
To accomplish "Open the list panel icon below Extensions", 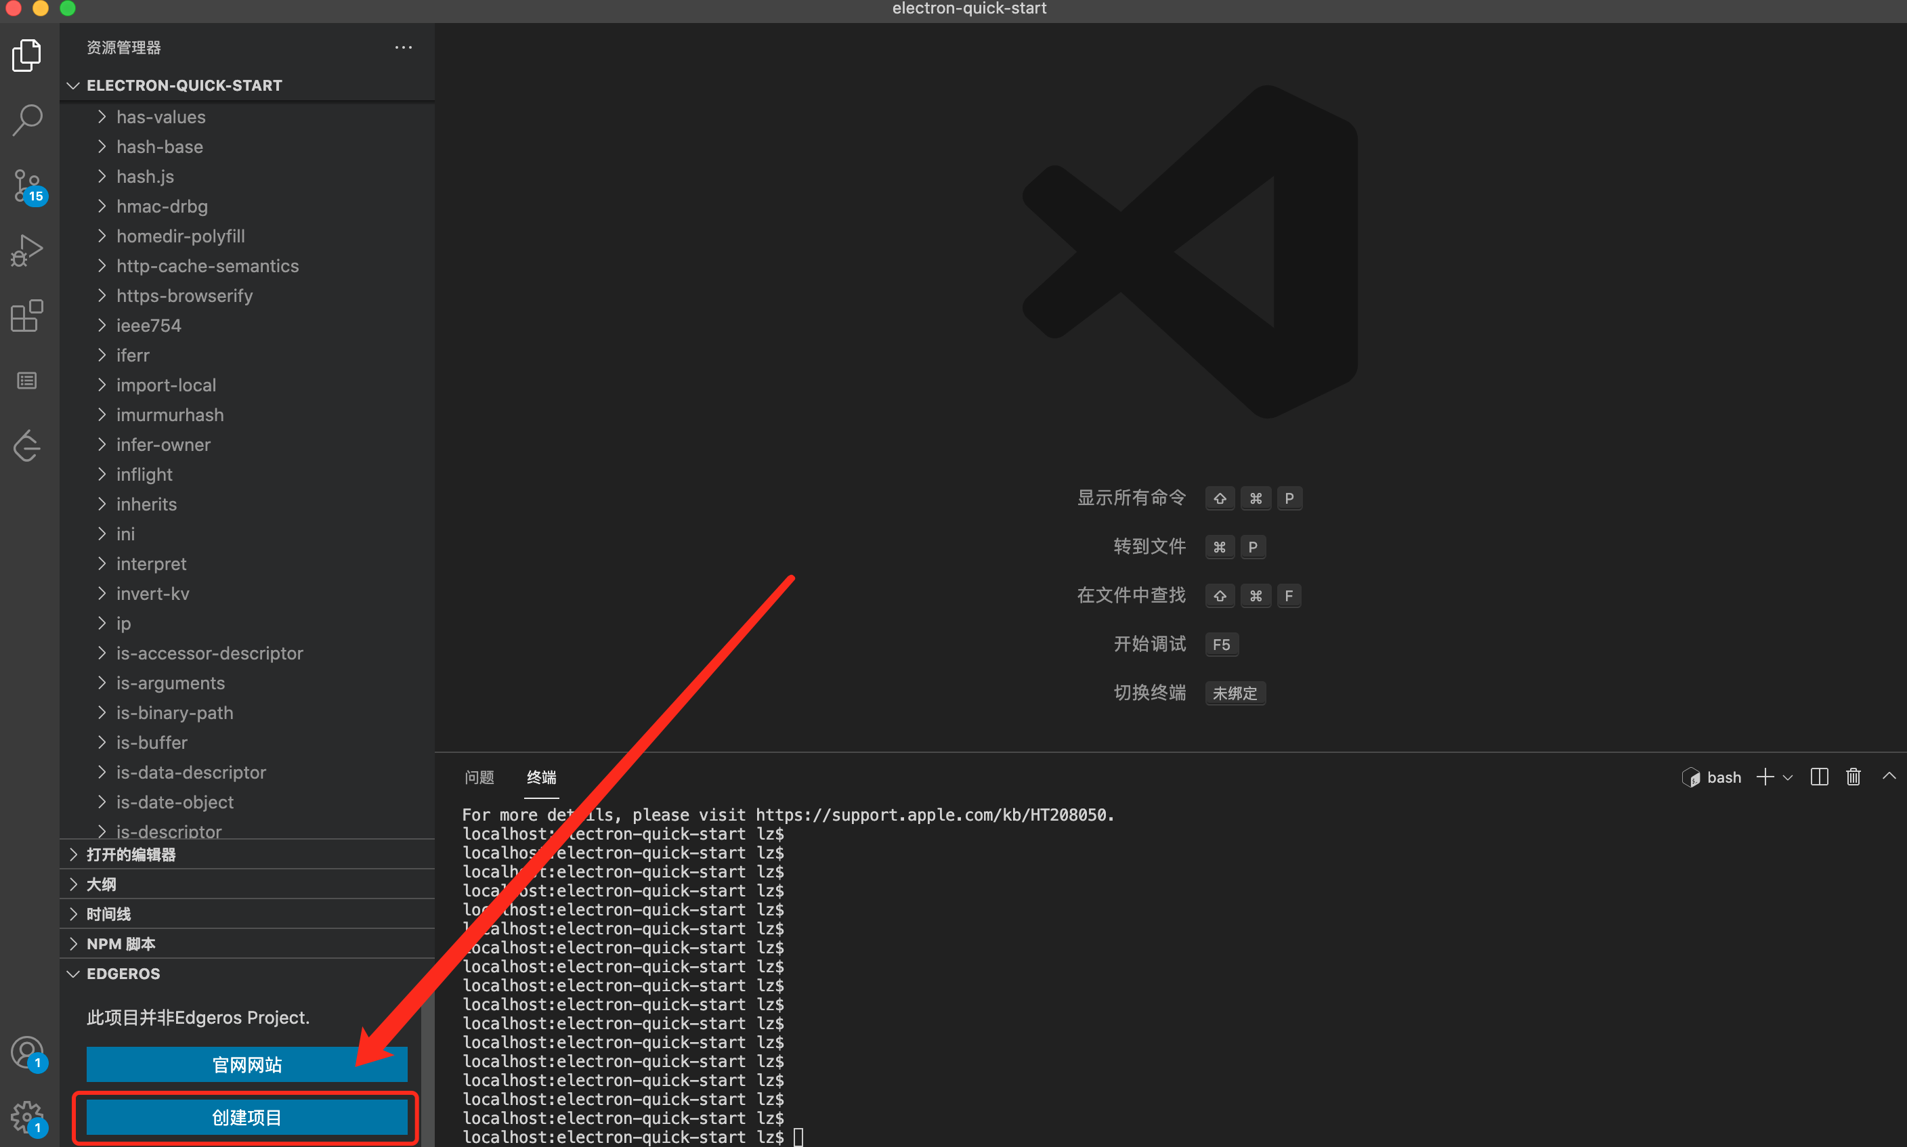I will point(27,381).
